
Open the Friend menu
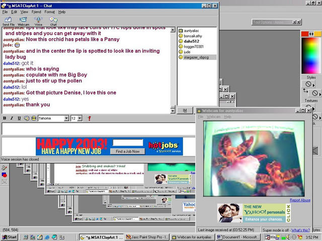pyautogui.click(x=36, y=12)
